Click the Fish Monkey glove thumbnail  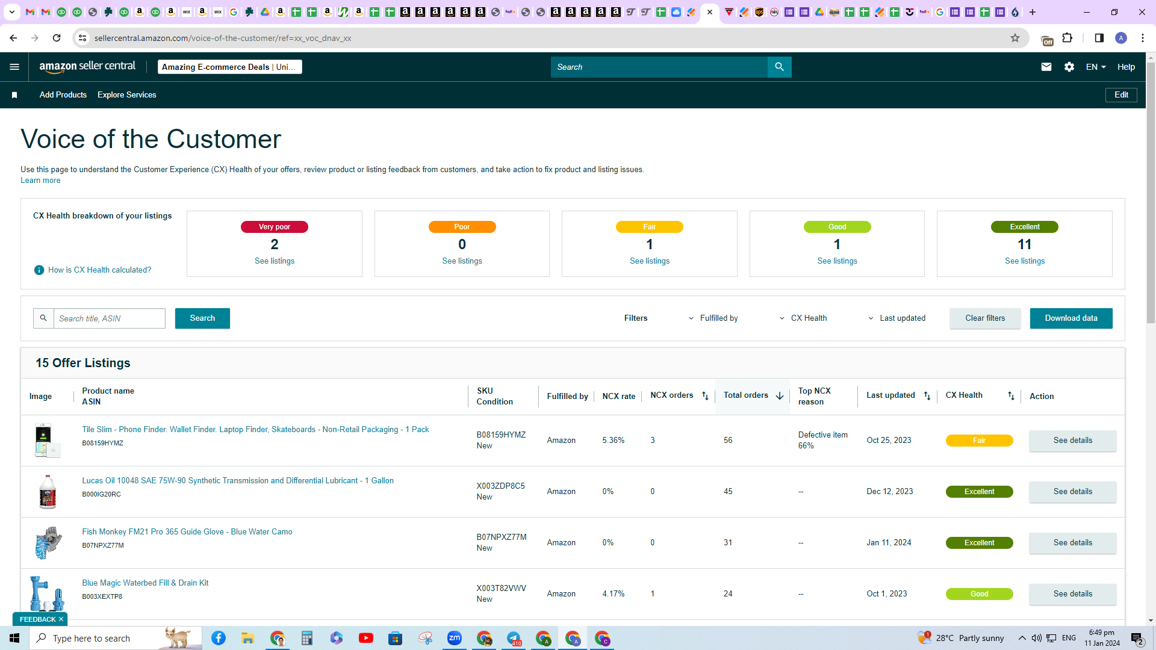48,543
